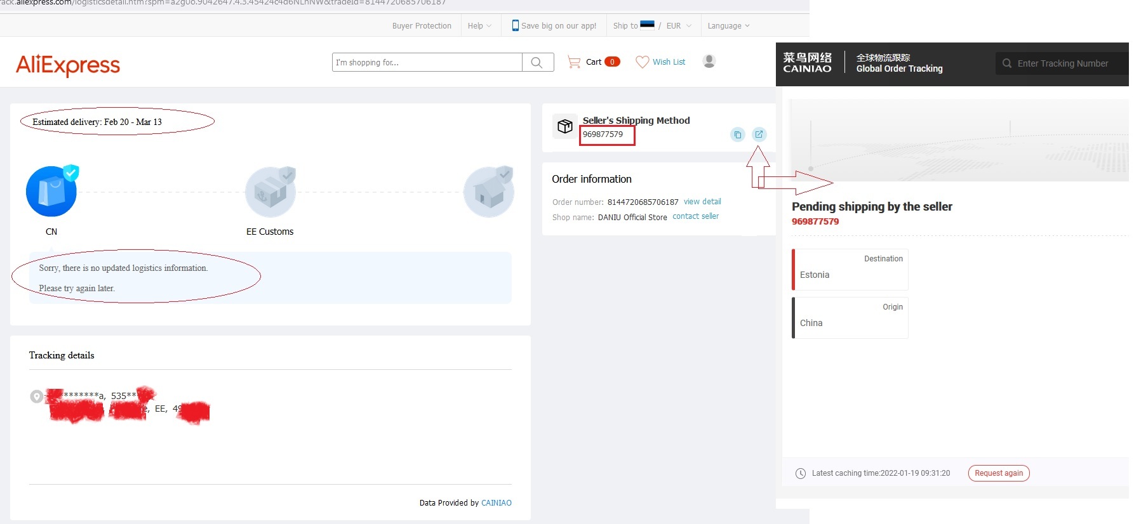Image resolution: width=1134 pixels, height=524 pixels.
Task: Click the Cainiao logo
Action: [x=807, y=63]
